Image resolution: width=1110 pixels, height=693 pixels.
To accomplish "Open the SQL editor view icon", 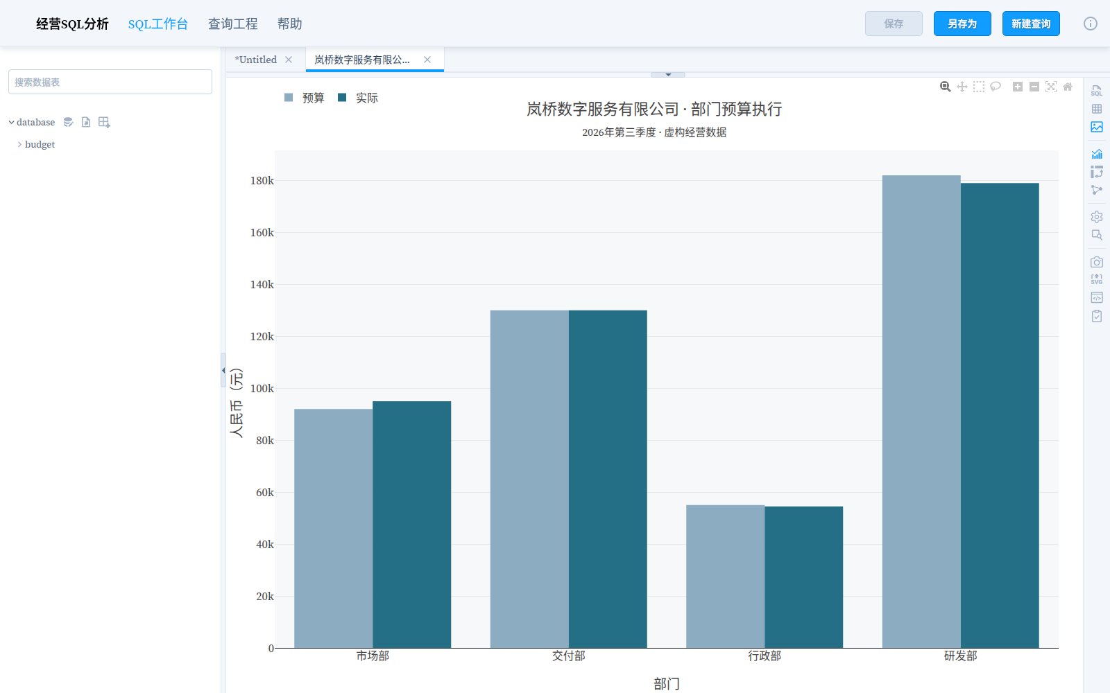I will [1097, 91].
